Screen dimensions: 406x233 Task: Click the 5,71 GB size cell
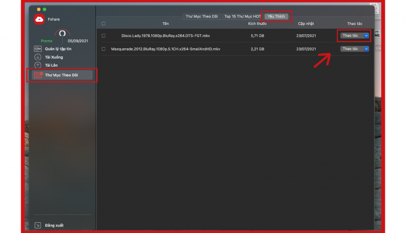[257, 36]
